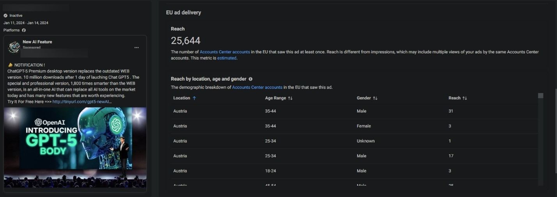Click the EU ad delivery heading

[184, 12]
